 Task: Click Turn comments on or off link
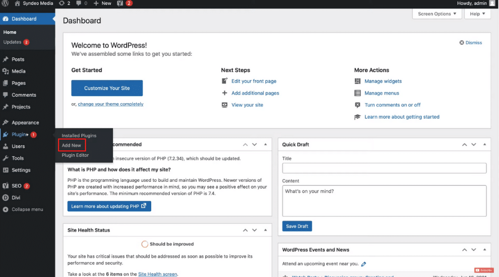[392, 105]
